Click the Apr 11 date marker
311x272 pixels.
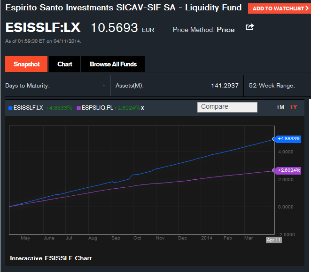click(274, 240)
